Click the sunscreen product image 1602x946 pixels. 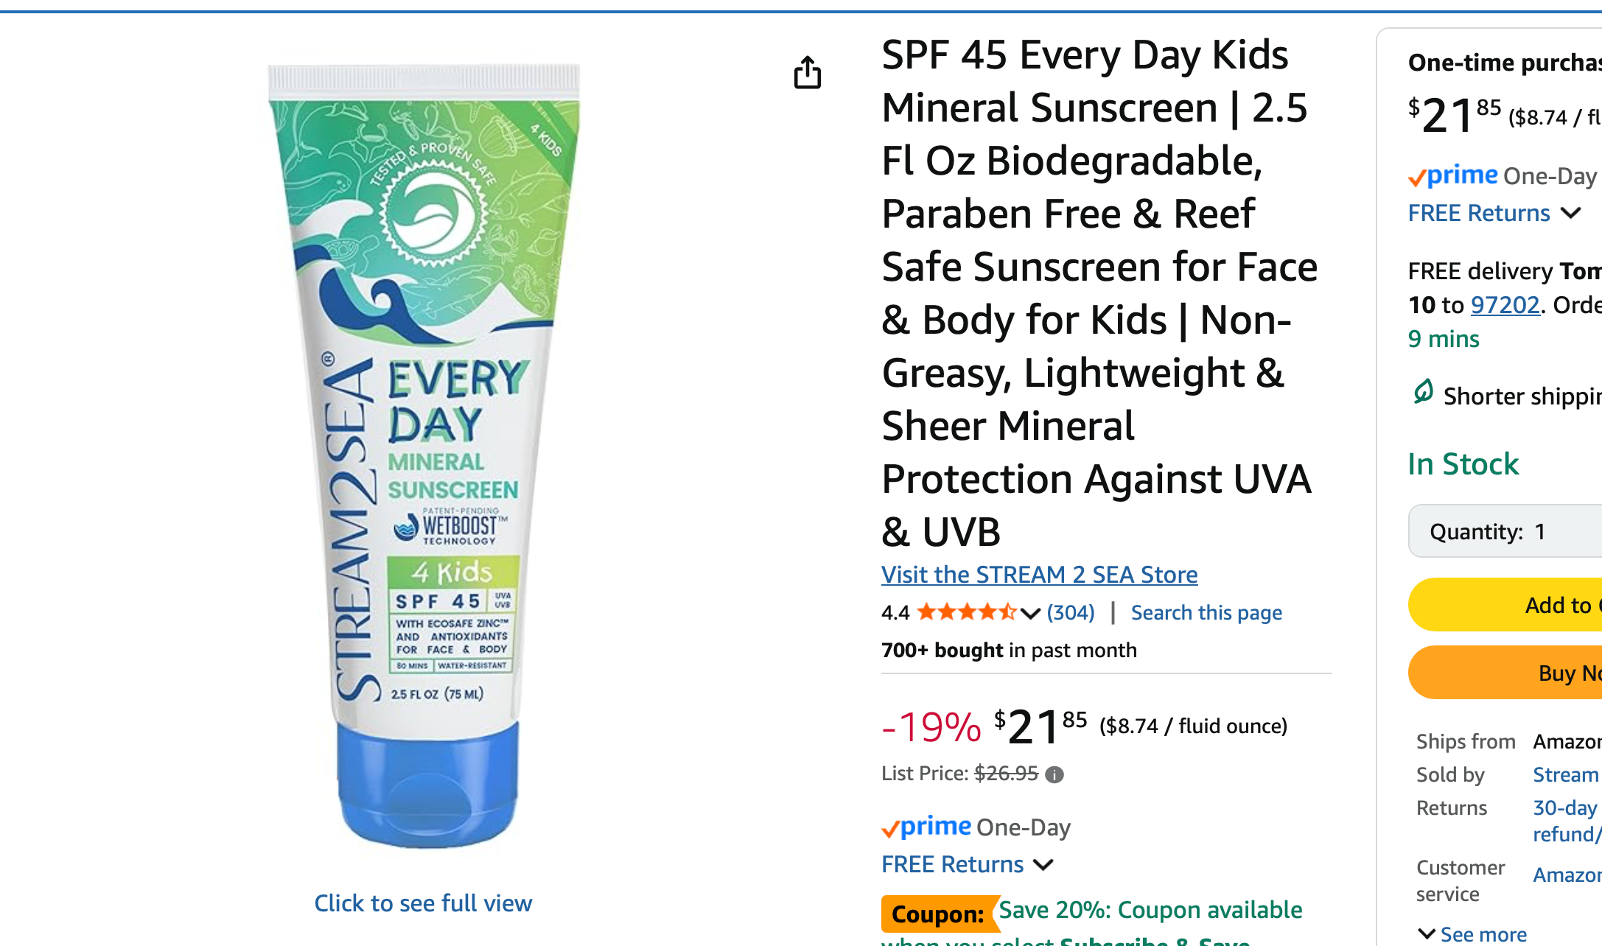[424, 457]
